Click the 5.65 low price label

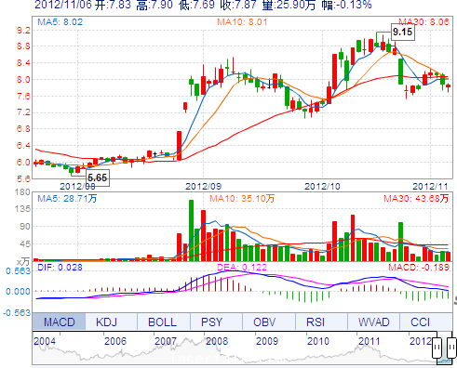(x=97, y=177)
